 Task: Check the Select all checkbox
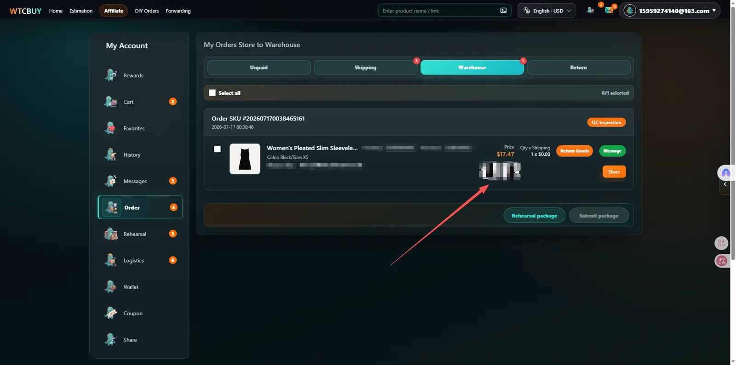(x=212, y=93)
